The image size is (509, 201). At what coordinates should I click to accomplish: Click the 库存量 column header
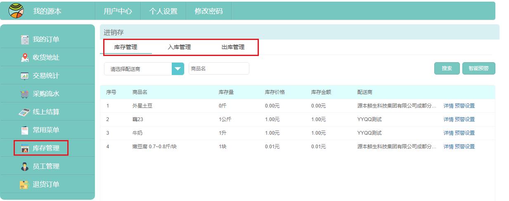click(x=226, y=92)
